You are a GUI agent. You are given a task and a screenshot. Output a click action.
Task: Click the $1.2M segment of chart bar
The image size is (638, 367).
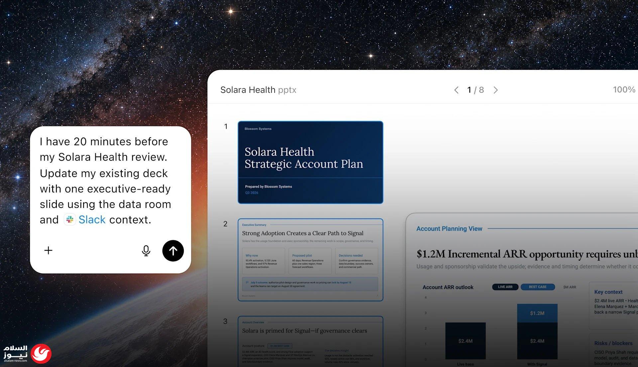pos(537,313)
